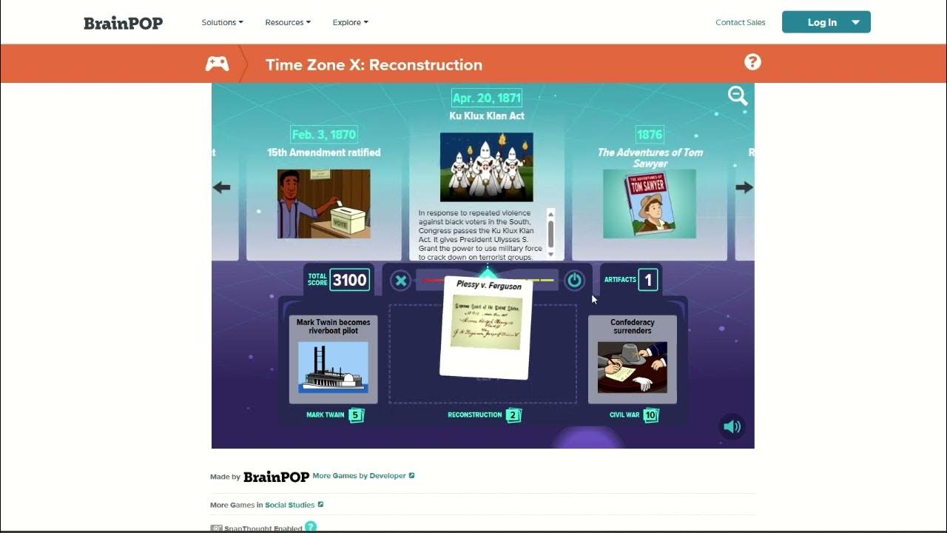Image resolution: width=947 pixels, height=533 pixels.
Task: Click the Mark Twain deck count 5 icon
Action: point(356,415)
